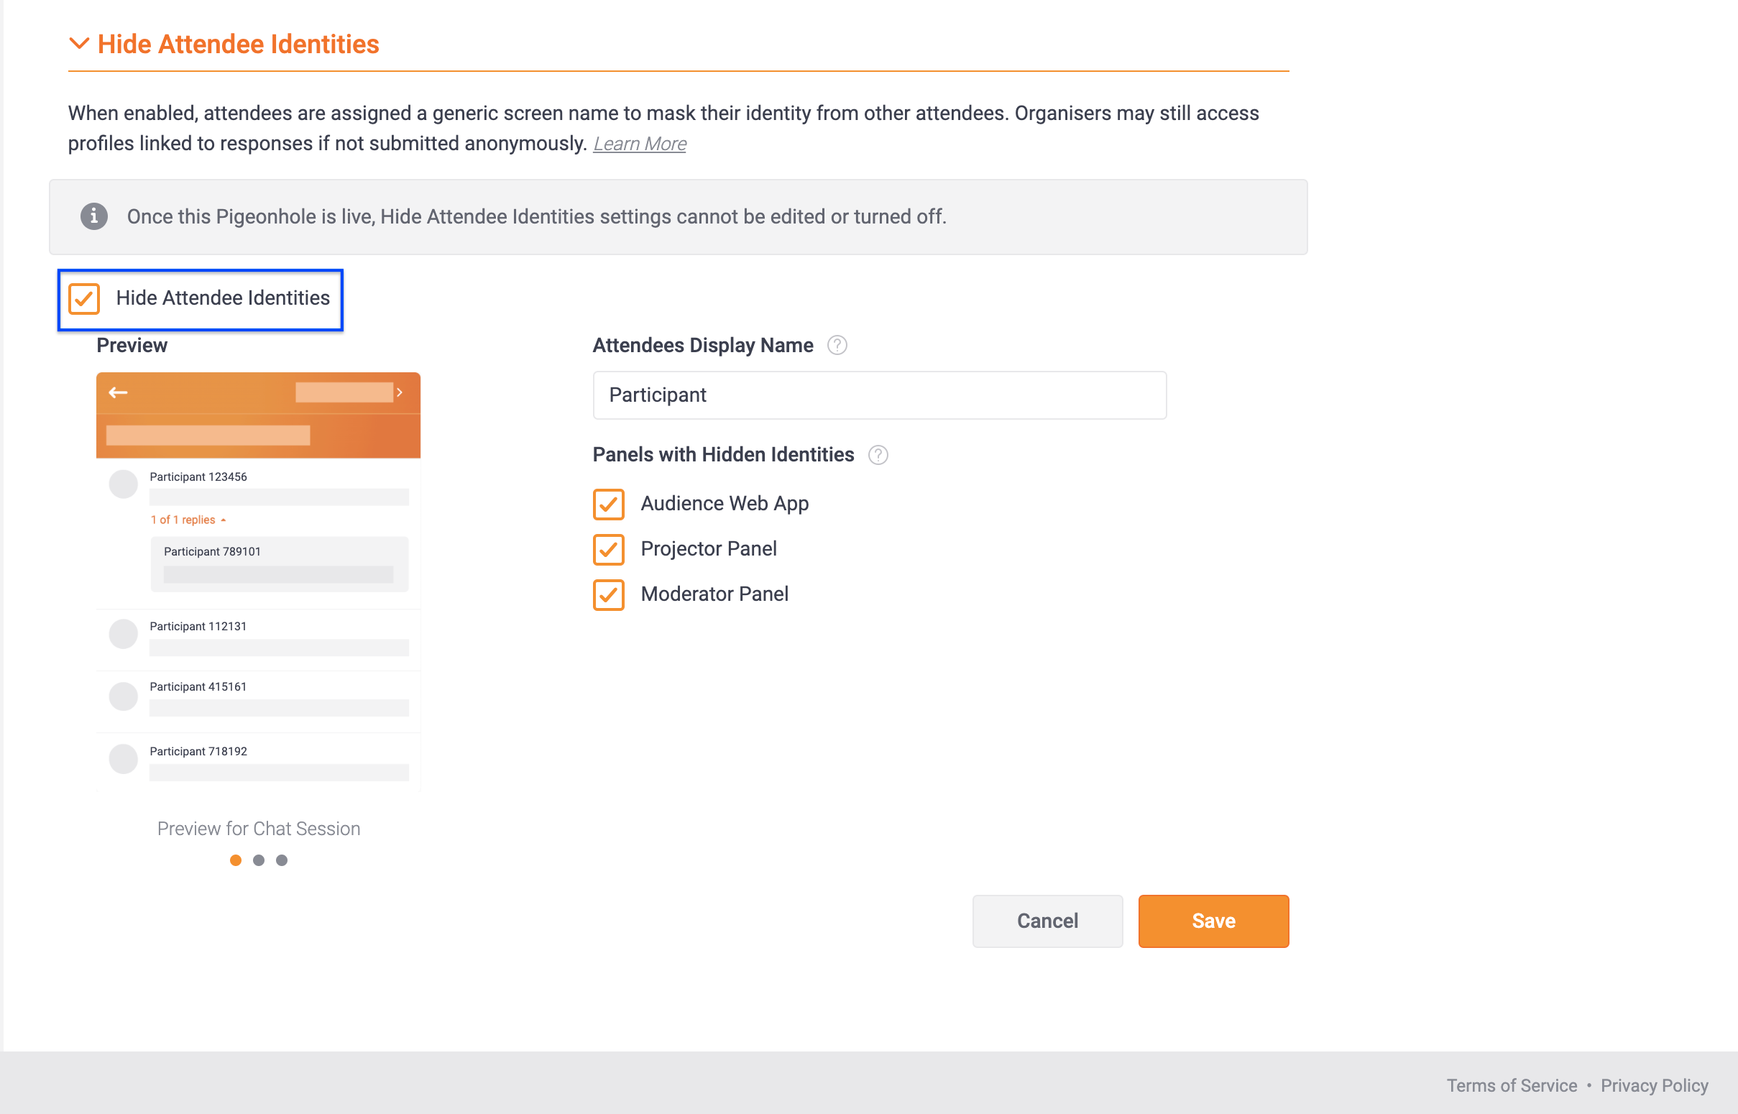Uncheck the Audience Web App checkbox

click(x=609, y=505)
